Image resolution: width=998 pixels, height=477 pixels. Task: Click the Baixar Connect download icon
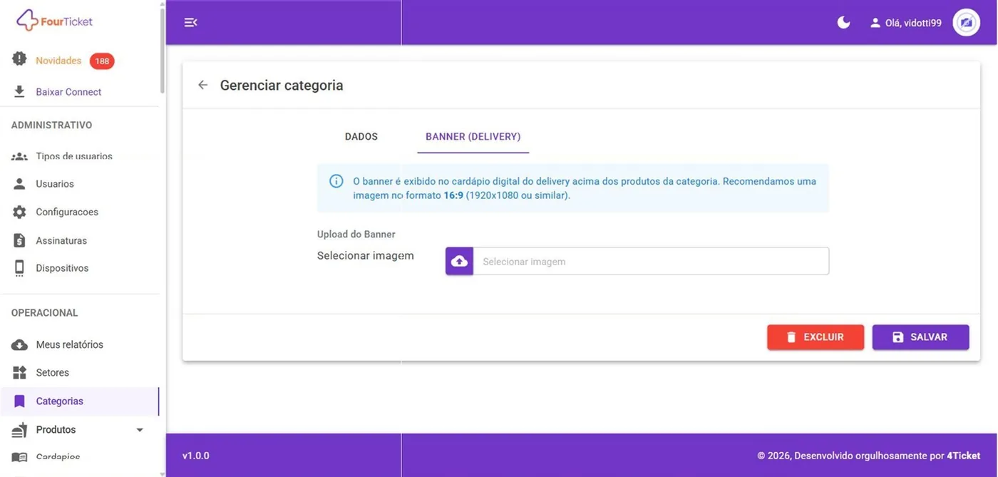tap(19, 92)
